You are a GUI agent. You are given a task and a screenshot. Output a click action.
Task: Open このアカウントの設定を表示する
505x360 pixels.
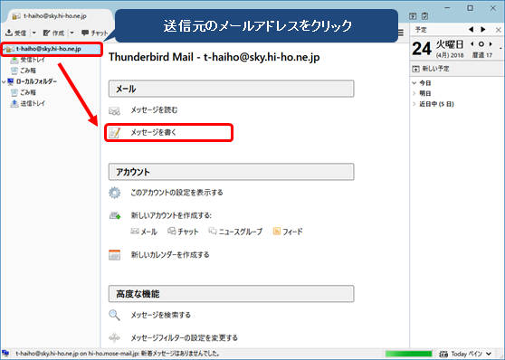coord(176,193)
